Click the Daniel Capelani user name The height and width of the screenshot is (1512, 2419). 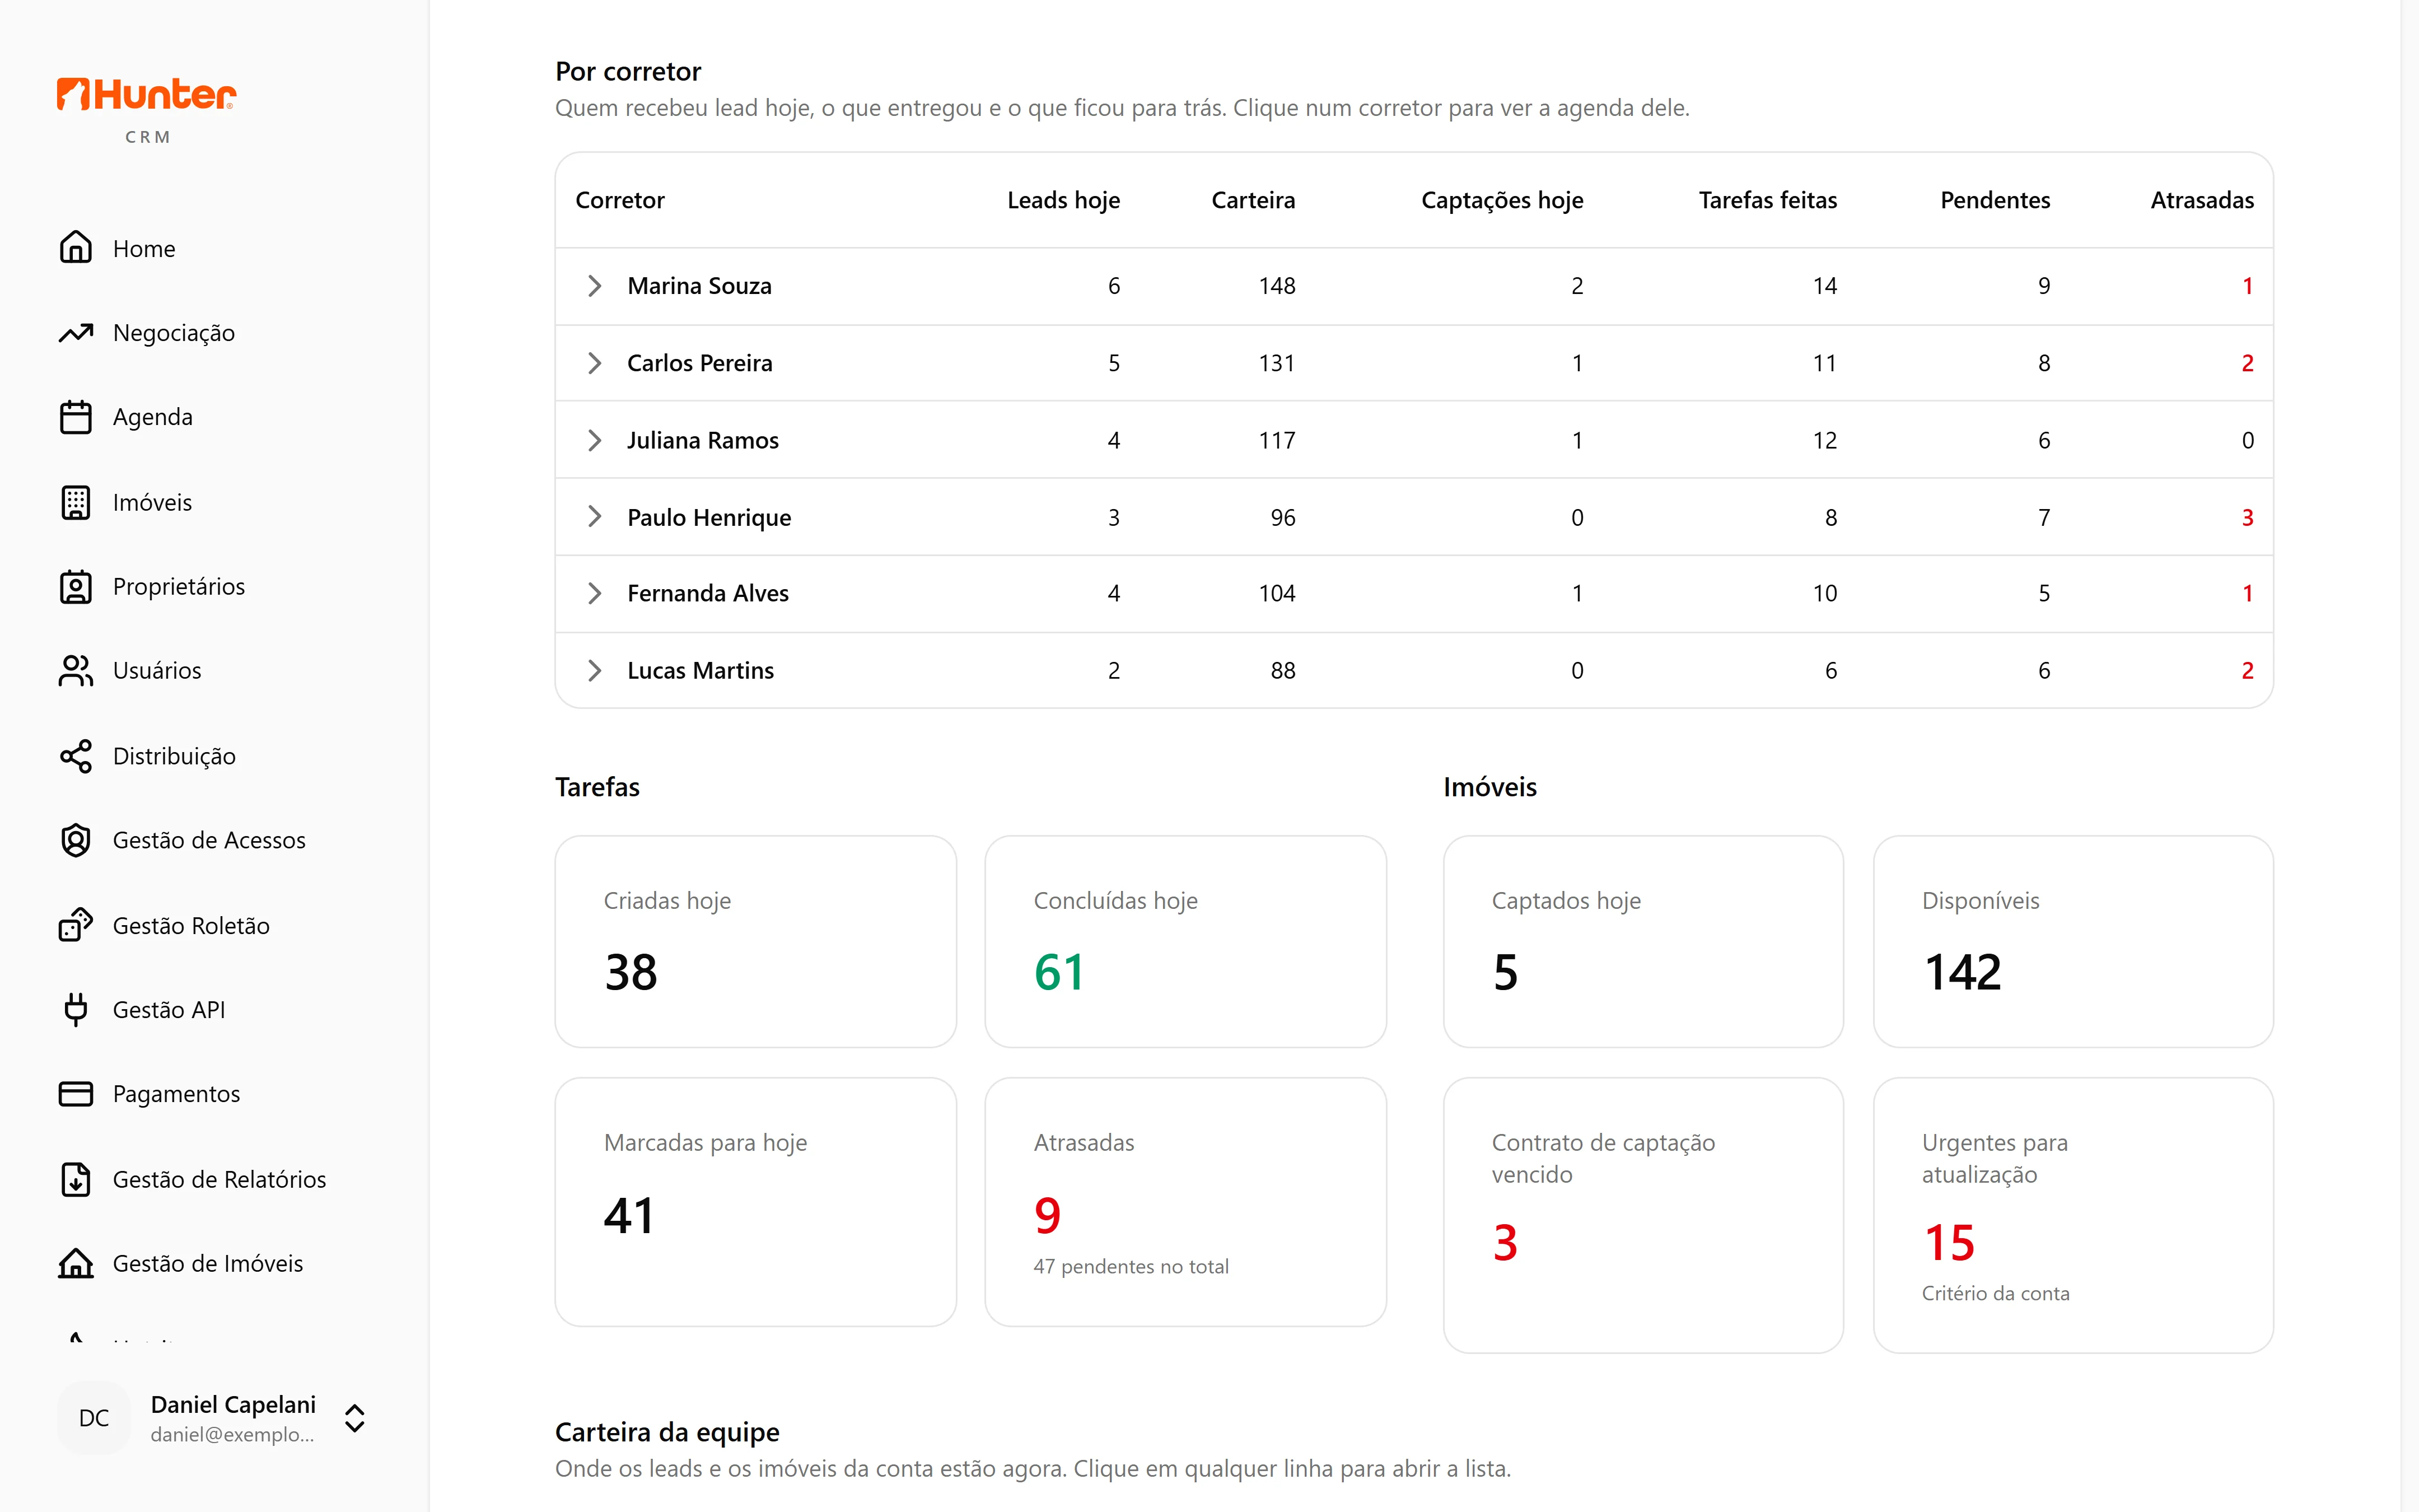point(233,1404)
